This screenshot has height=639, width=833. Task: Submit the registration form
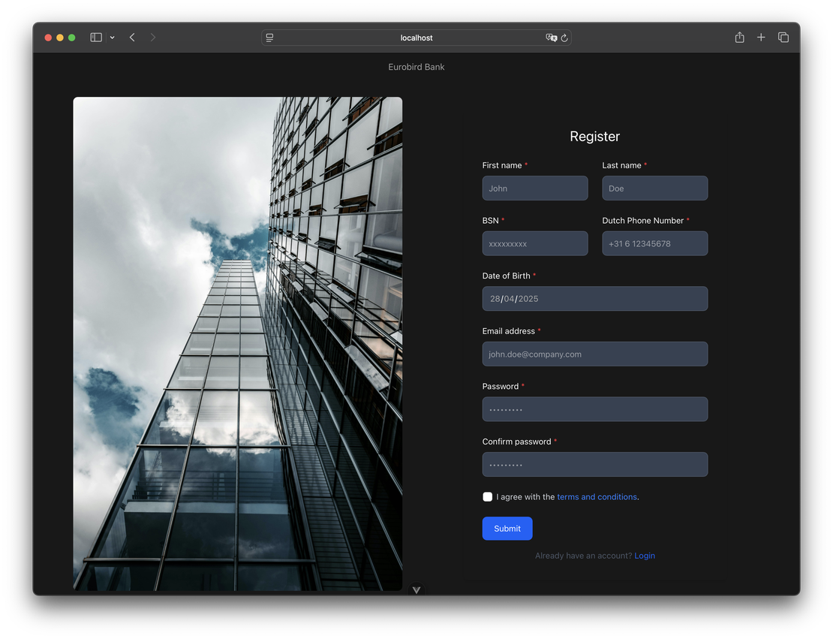[x=507, y=528]
